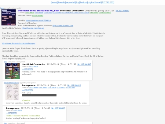Open the pastebin.com/CP3XHLar link
Screen dimensions: 165x124
coord(38,21)
